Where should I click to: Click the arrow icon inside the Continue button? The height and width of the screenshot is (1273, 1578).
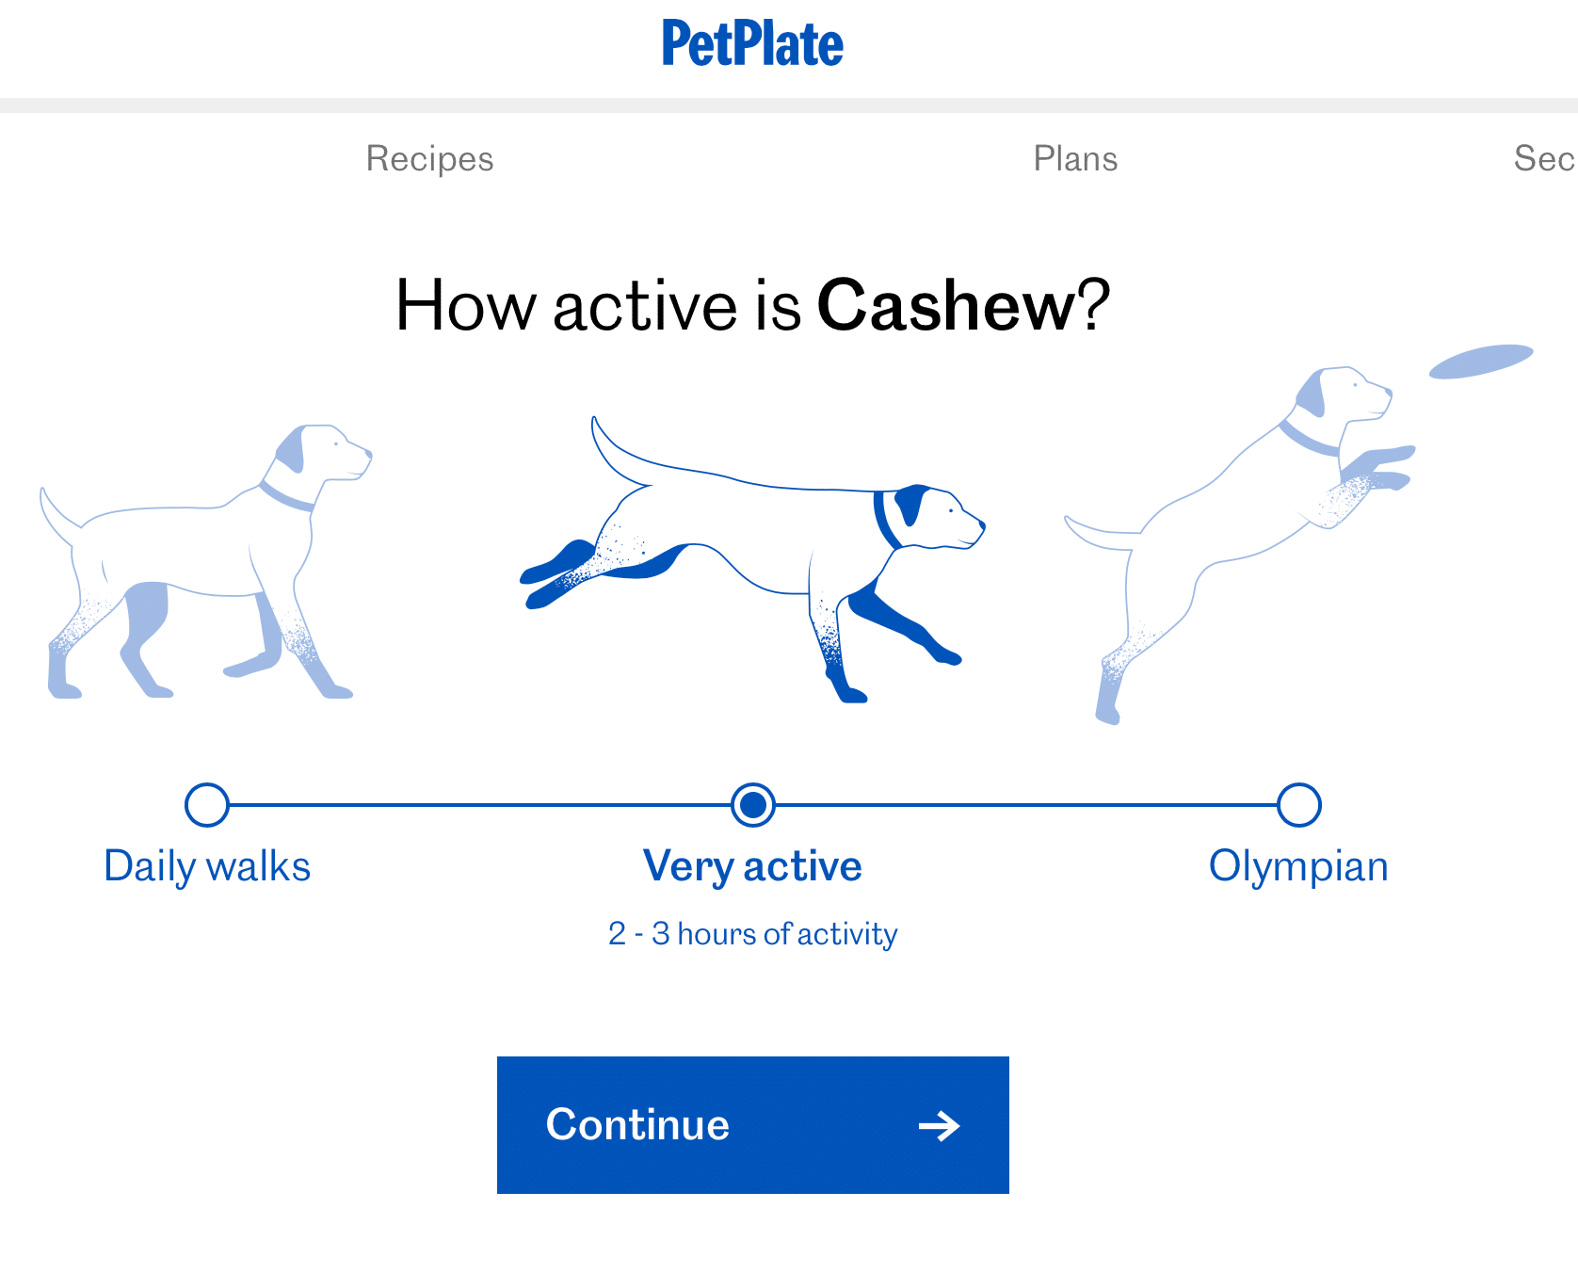[x=939, y=1125]
